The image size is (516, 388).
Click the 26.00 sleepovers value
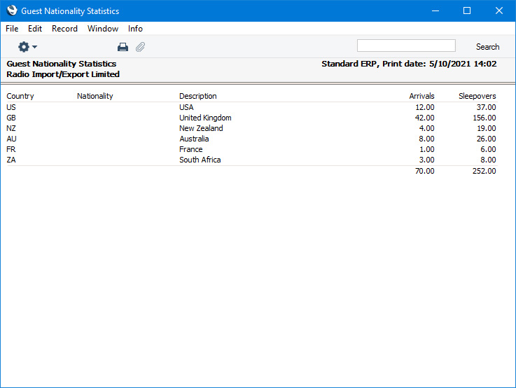tap(486, 139)
